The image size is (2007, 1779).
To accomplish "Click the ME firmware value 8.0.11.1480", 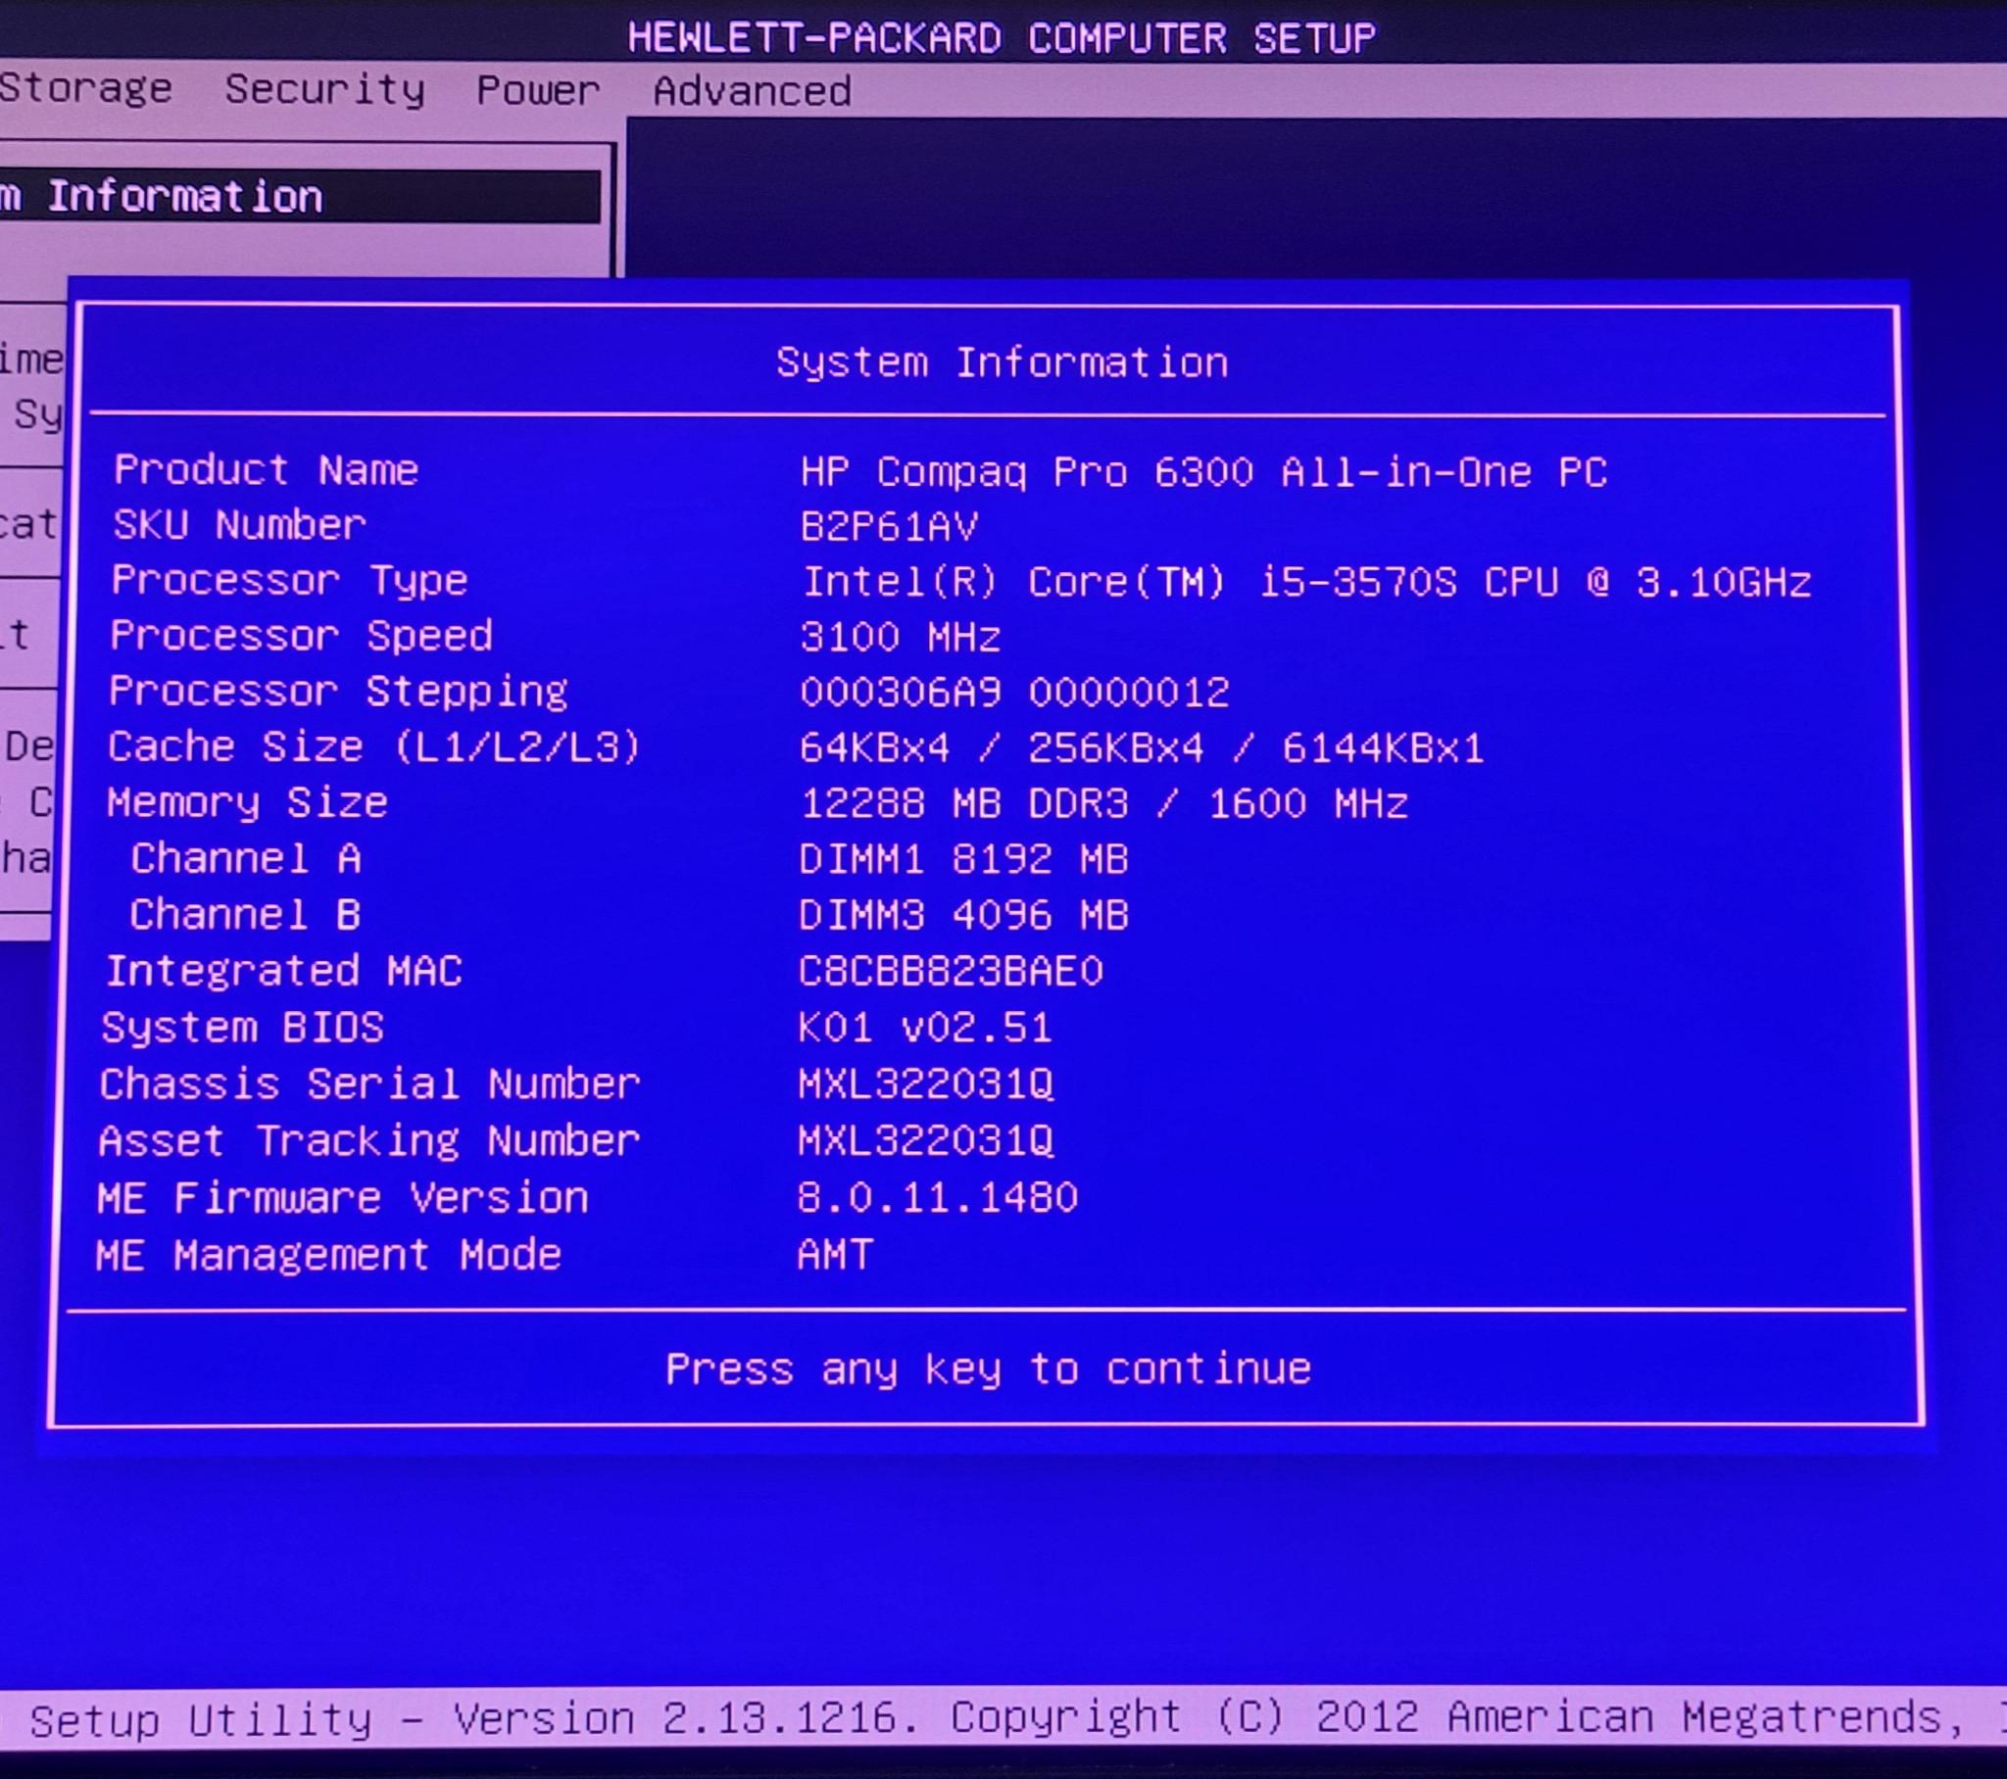I will [938, 1199].
